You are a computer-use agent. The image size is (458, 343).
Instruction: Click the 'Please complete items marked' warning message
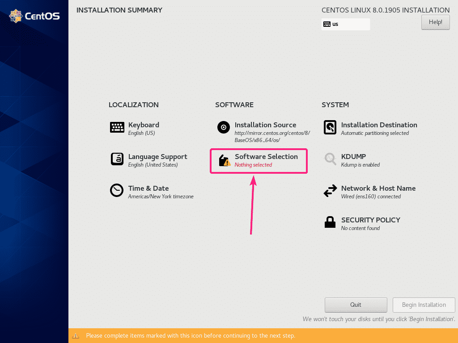[x=191, y=336]
